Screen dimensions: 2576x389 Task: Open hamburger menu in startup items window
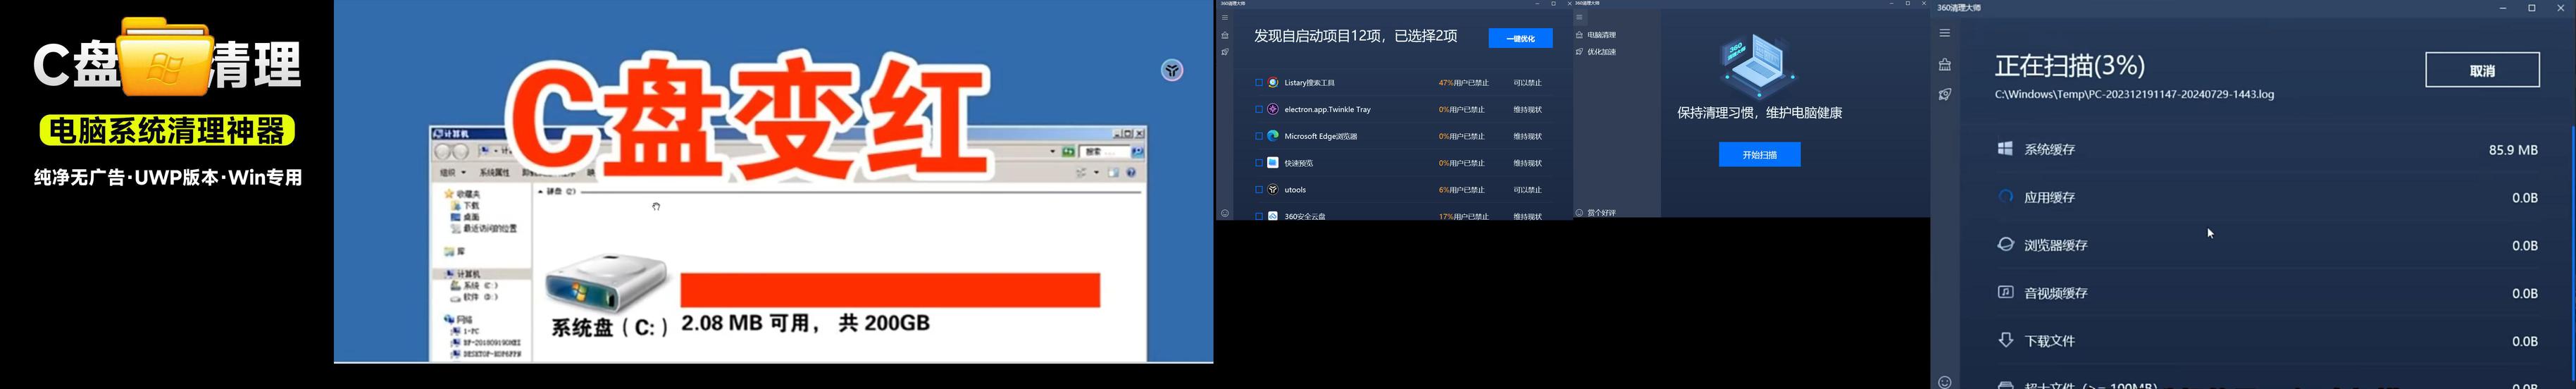pos(1224,18)
